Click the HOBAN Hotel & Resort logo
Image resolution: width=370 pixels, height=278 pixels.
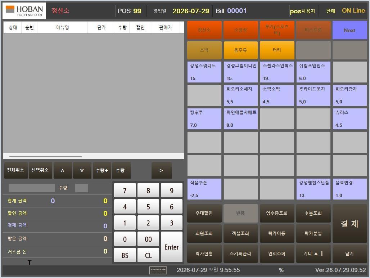24,11
